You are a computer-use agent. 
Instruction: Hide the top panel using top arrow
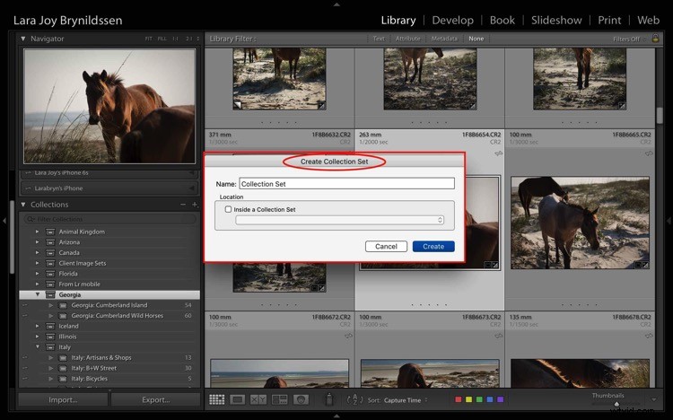click(336, 4)
